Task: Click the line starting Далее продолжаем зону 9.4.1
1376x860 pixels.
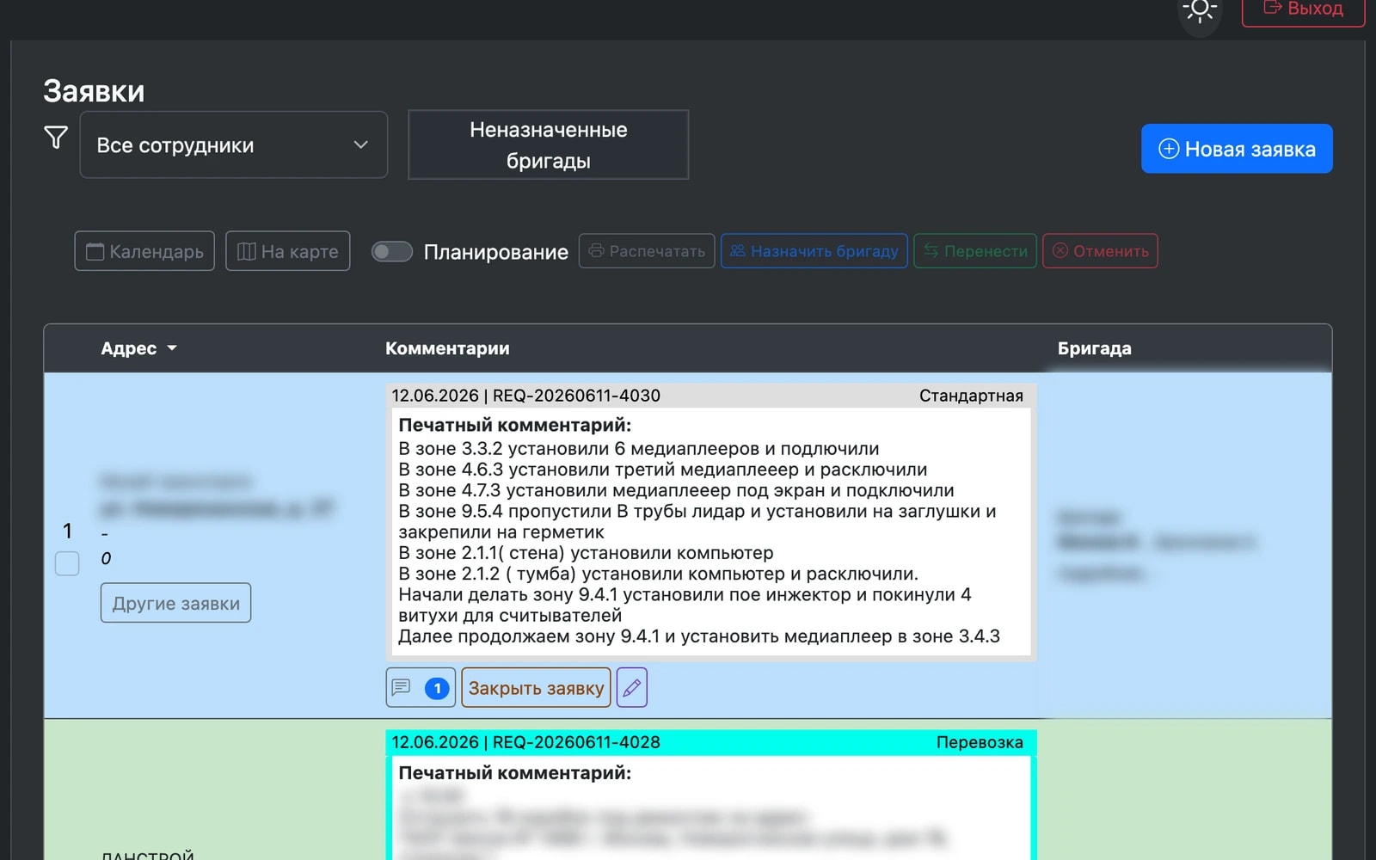Action: point(699,636)
